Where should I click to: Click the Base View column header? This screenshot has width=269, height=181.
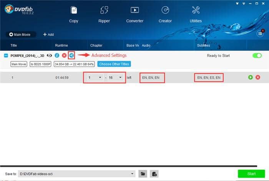point(133,45)
